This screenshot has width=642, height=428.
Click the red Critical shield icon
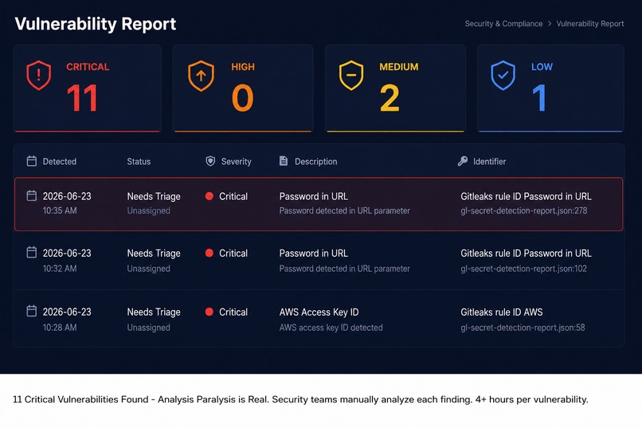[x=39, y=76]
